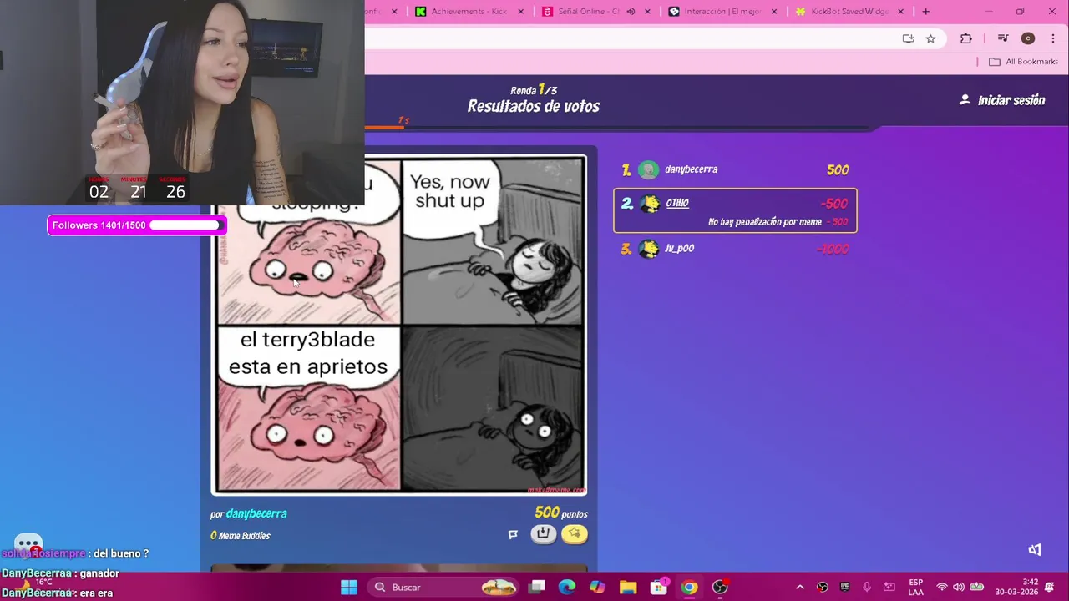Toggle the game sound speaker icon
The height and width of the screenshot is (601, 1069).
(1035, 549)
